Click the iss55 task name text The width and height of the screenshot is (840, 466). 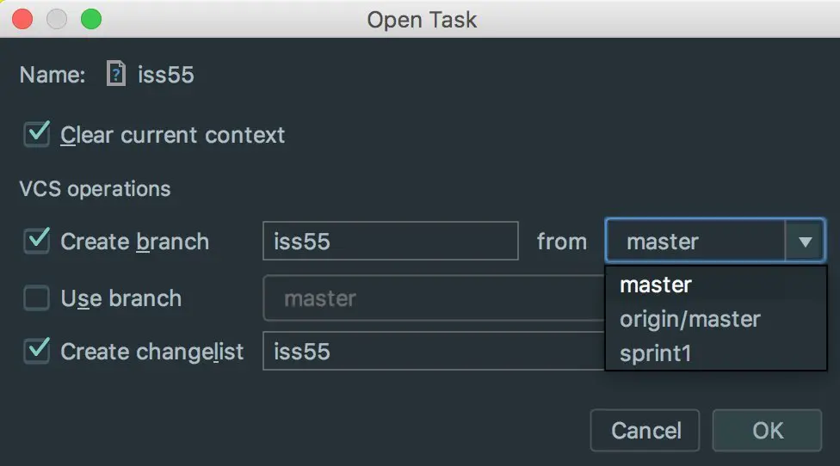point(166,75)
